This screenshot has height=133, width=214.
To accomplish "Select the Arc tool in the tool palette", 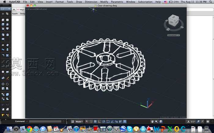I will coord(7,62).
